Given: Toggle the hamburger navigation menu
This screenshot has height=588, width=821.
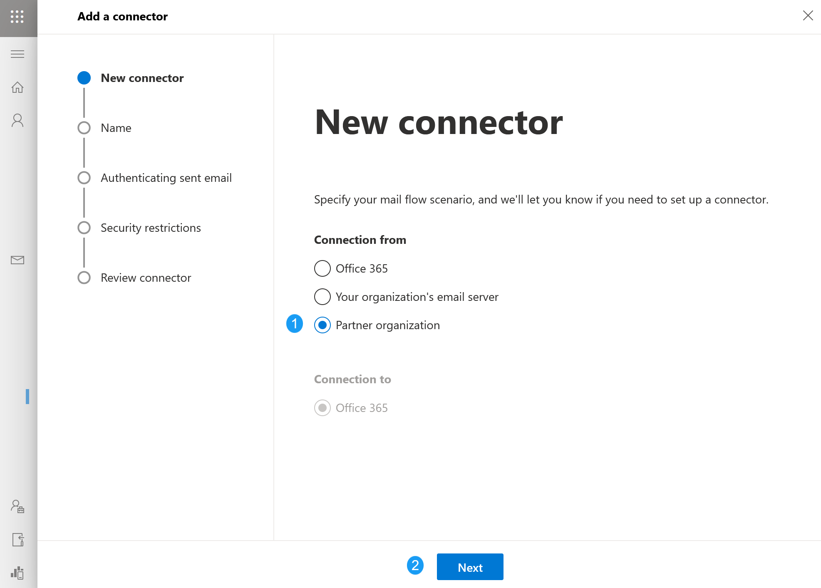Looking at the screenshot, I should pos(17,54).
